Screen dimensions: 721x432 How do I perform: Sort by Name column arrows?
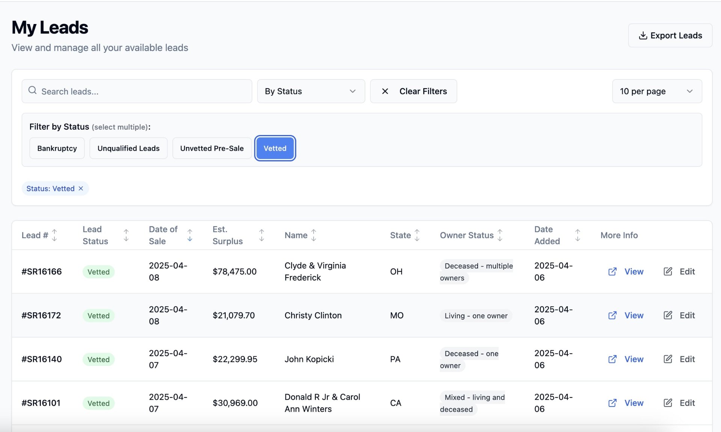(314, 235)
